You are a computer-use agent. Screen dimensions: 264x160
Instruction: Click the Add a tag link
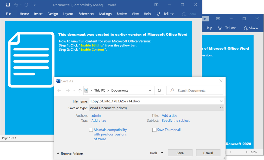99,121
